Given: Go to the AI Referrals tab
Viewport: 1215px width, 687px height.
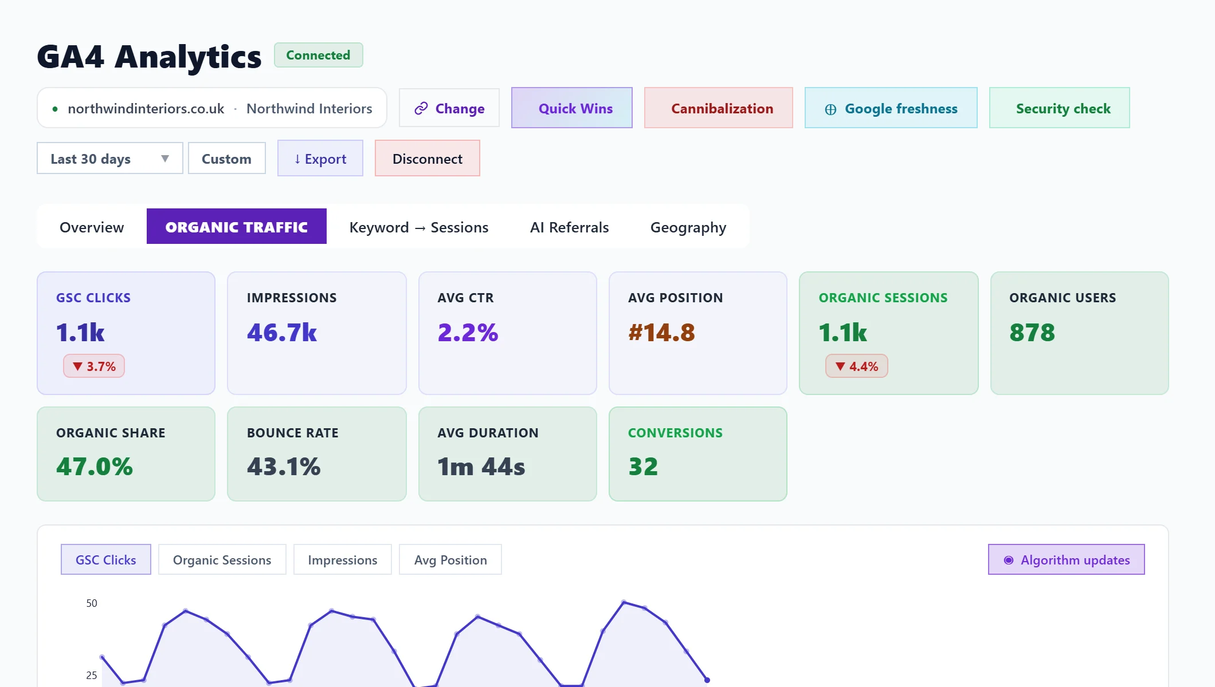Looking at the screenshot, I should coord(570,227).
